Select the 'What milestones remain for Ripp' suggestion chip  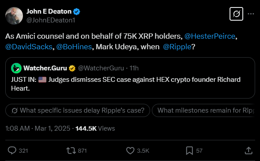(203, 110)
